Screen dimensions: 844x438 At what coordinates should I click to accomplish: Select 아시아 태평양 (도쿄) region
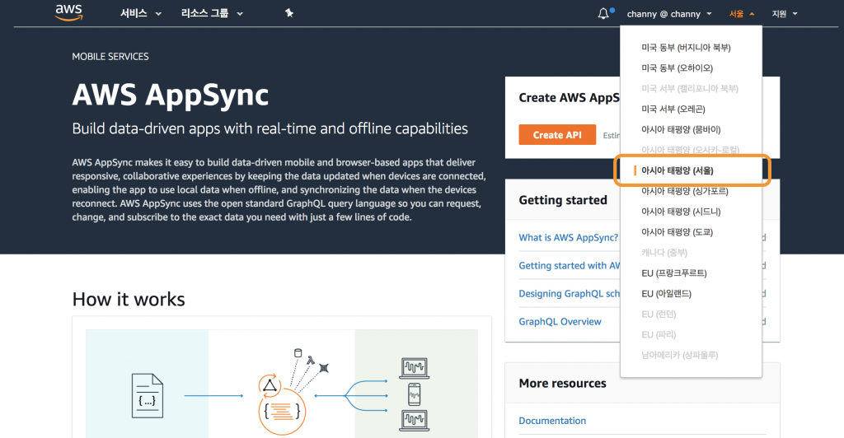click(x=677, y=232)
